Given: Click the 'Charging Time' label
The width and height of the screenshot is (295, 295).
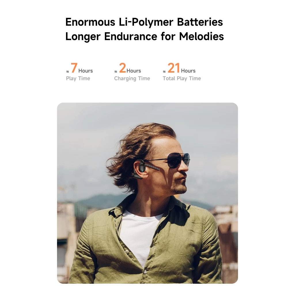Looking at the screenshot, I should pyautogui.click(x=132, y=78).
